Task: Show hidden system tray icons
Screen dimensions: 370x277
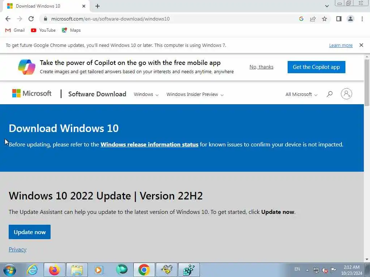Action: click(307, 270)
